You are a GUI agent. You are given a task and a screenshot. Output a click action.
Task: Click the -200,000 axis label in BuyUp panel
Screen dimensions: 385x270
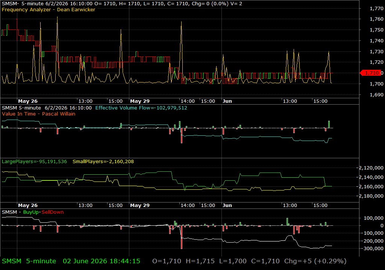tap(372, 241)
